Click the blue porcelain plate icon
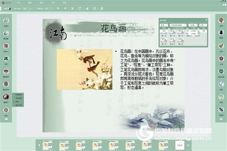227x151 pixels. point(221,84)
